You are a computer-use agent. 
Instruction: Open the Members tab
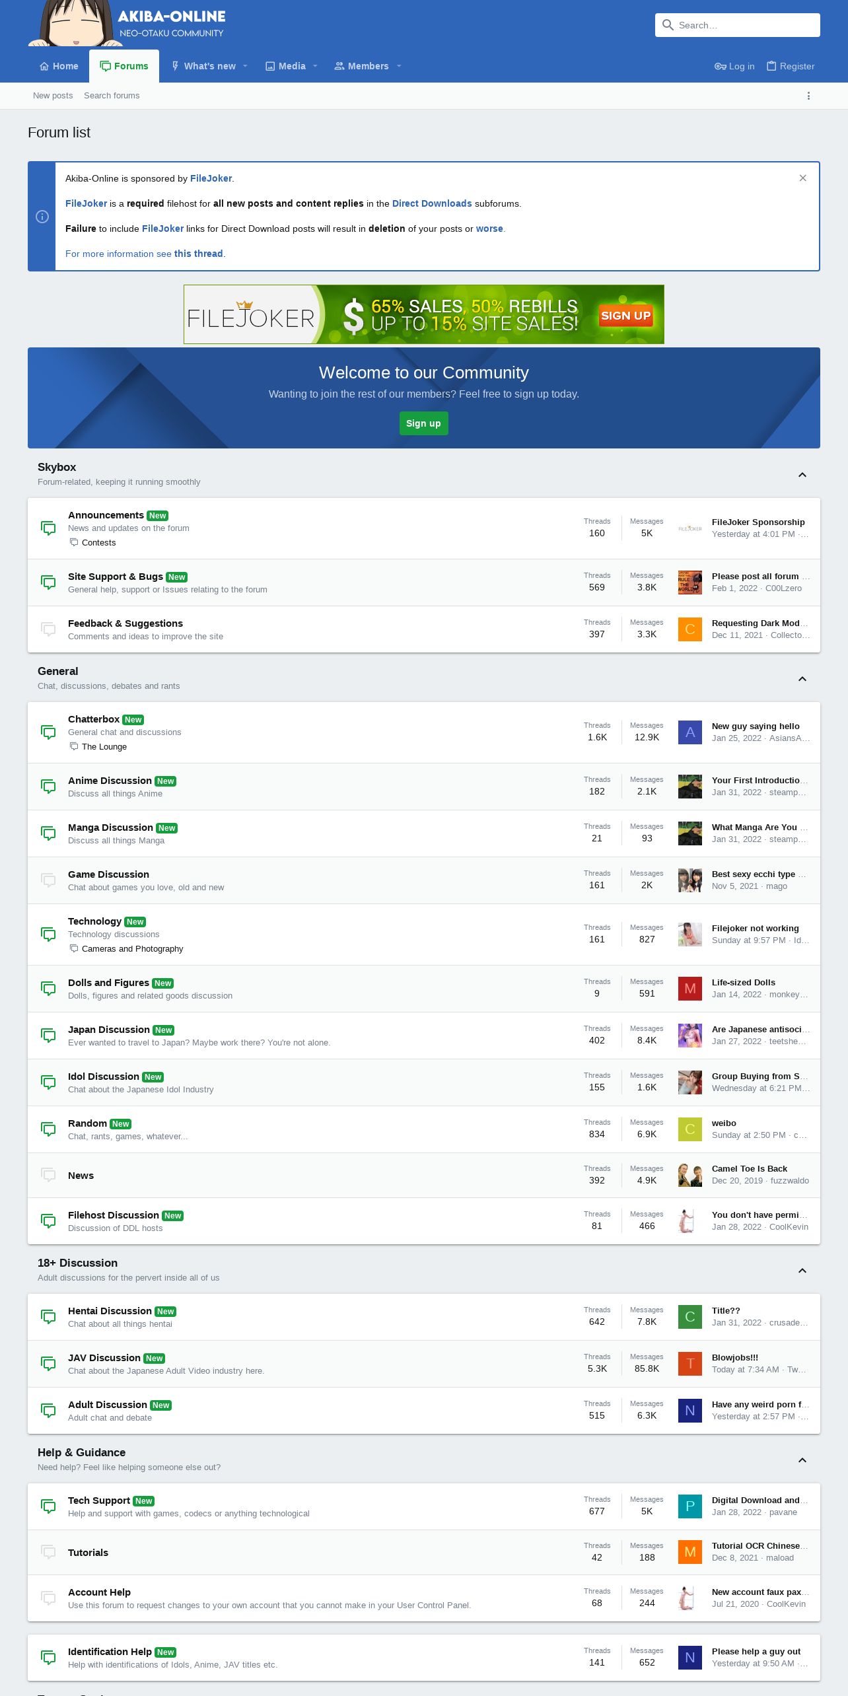(x=361, y=66)
